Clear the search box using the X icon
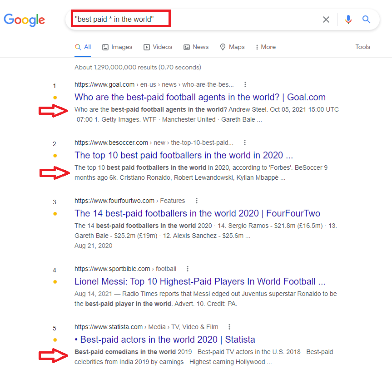Viewport: 392px width, 374px height. coord(326,20)
